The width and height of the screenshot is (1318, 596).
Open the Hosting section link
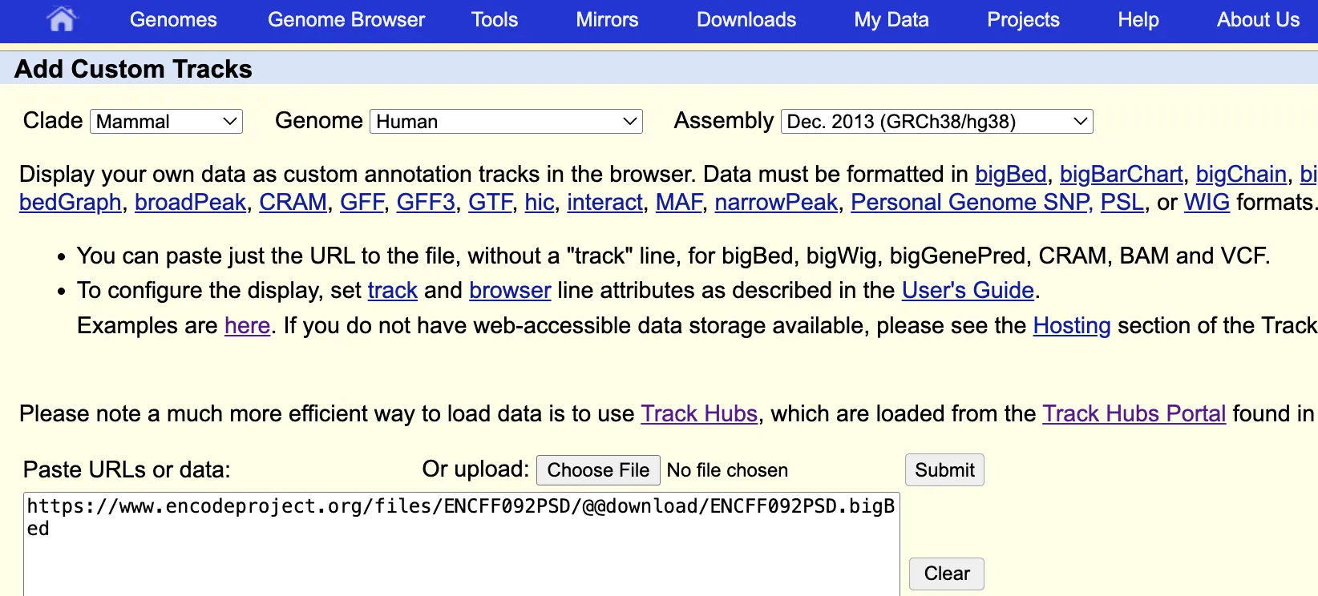point(1071,326)
